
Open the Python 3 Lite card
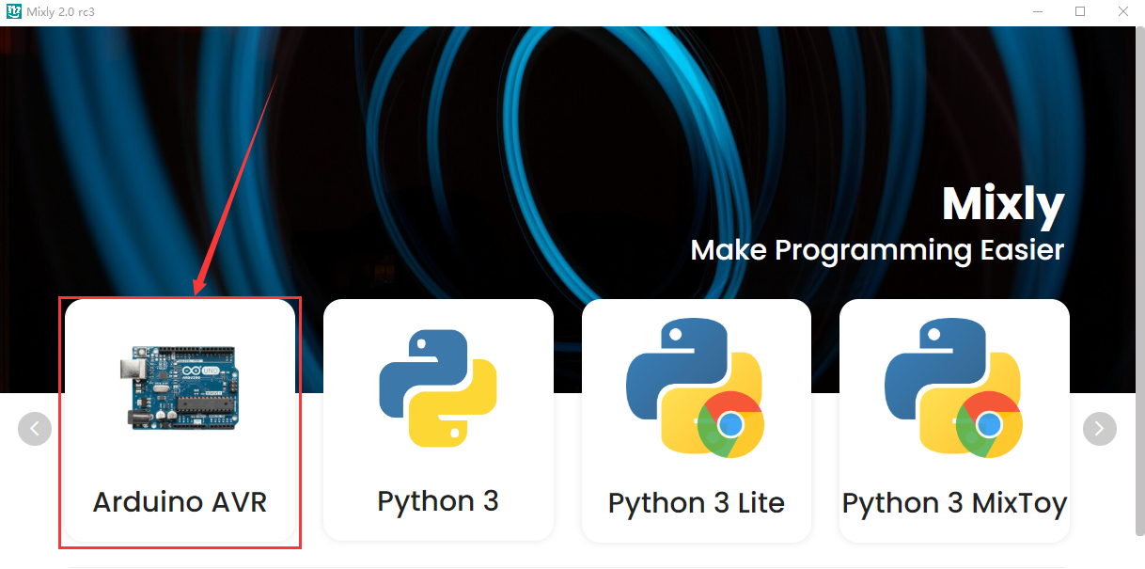click(697, 420)
